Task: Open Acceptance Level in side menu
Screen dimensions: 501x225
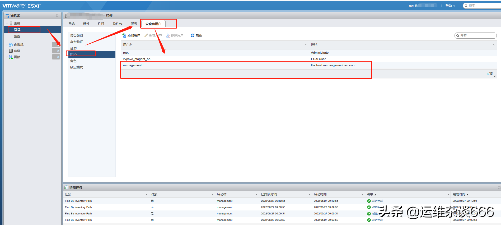Action: 92,36
